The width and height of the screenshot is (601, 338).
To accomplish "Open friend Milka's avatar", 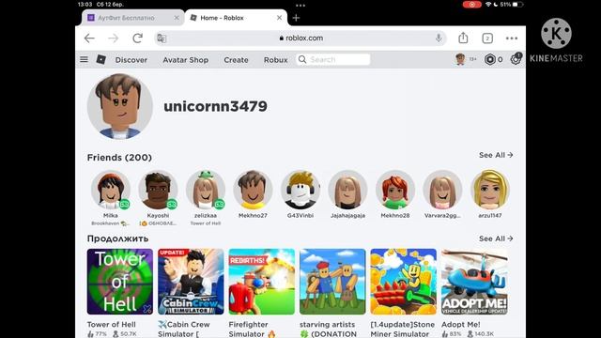I will coord(111,190).
